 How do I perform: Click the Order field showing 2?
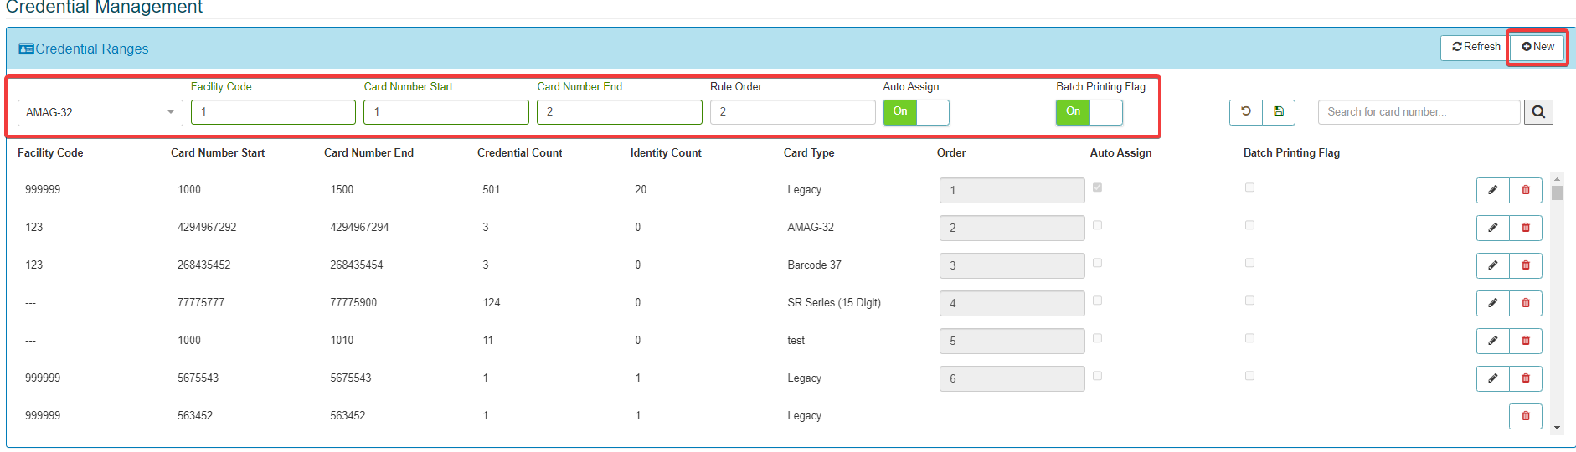[x=1012, y=228]
